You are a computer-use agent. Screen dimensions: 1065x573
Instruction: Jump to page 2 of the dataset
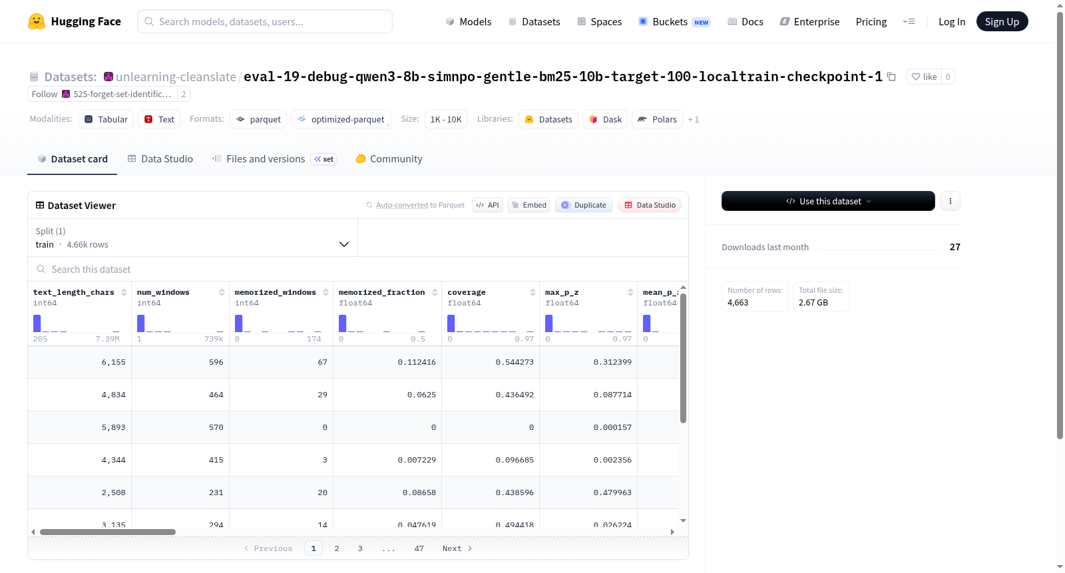pos(337,548)
